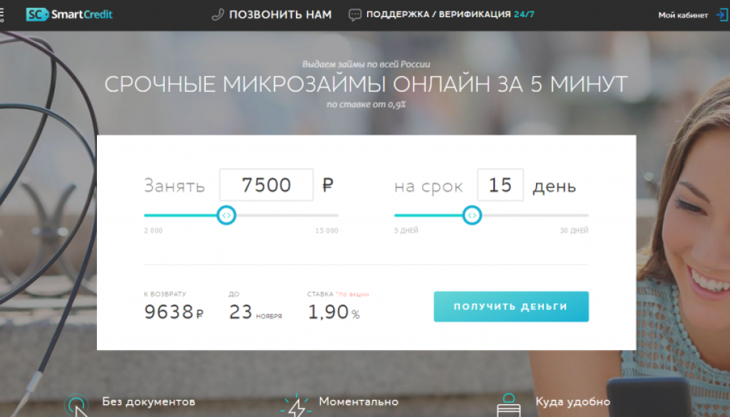Open the hamburger menu icon
Screen dimensions: 730x417
pyautogui.click(x=2, y=14)
